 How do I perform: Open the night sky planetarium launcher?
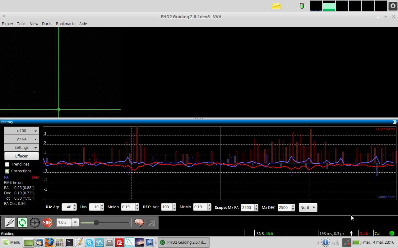pyautogui.click(x=139, y=242)
